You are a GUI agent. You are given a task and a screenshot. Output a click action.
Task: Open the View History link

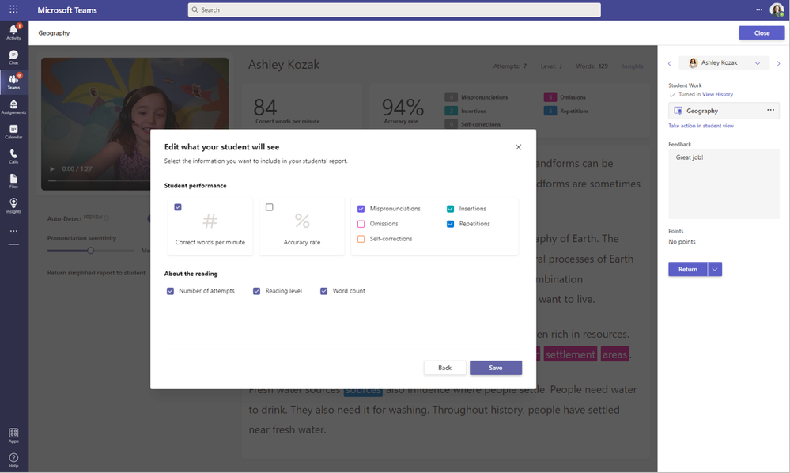point(717,94)
